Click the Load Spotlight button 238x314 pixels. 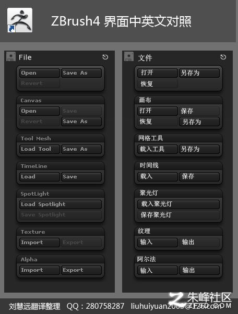click(61, 204)
